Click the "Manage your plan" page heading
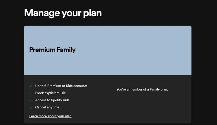217x125 pixels. (x=63, y=13)
